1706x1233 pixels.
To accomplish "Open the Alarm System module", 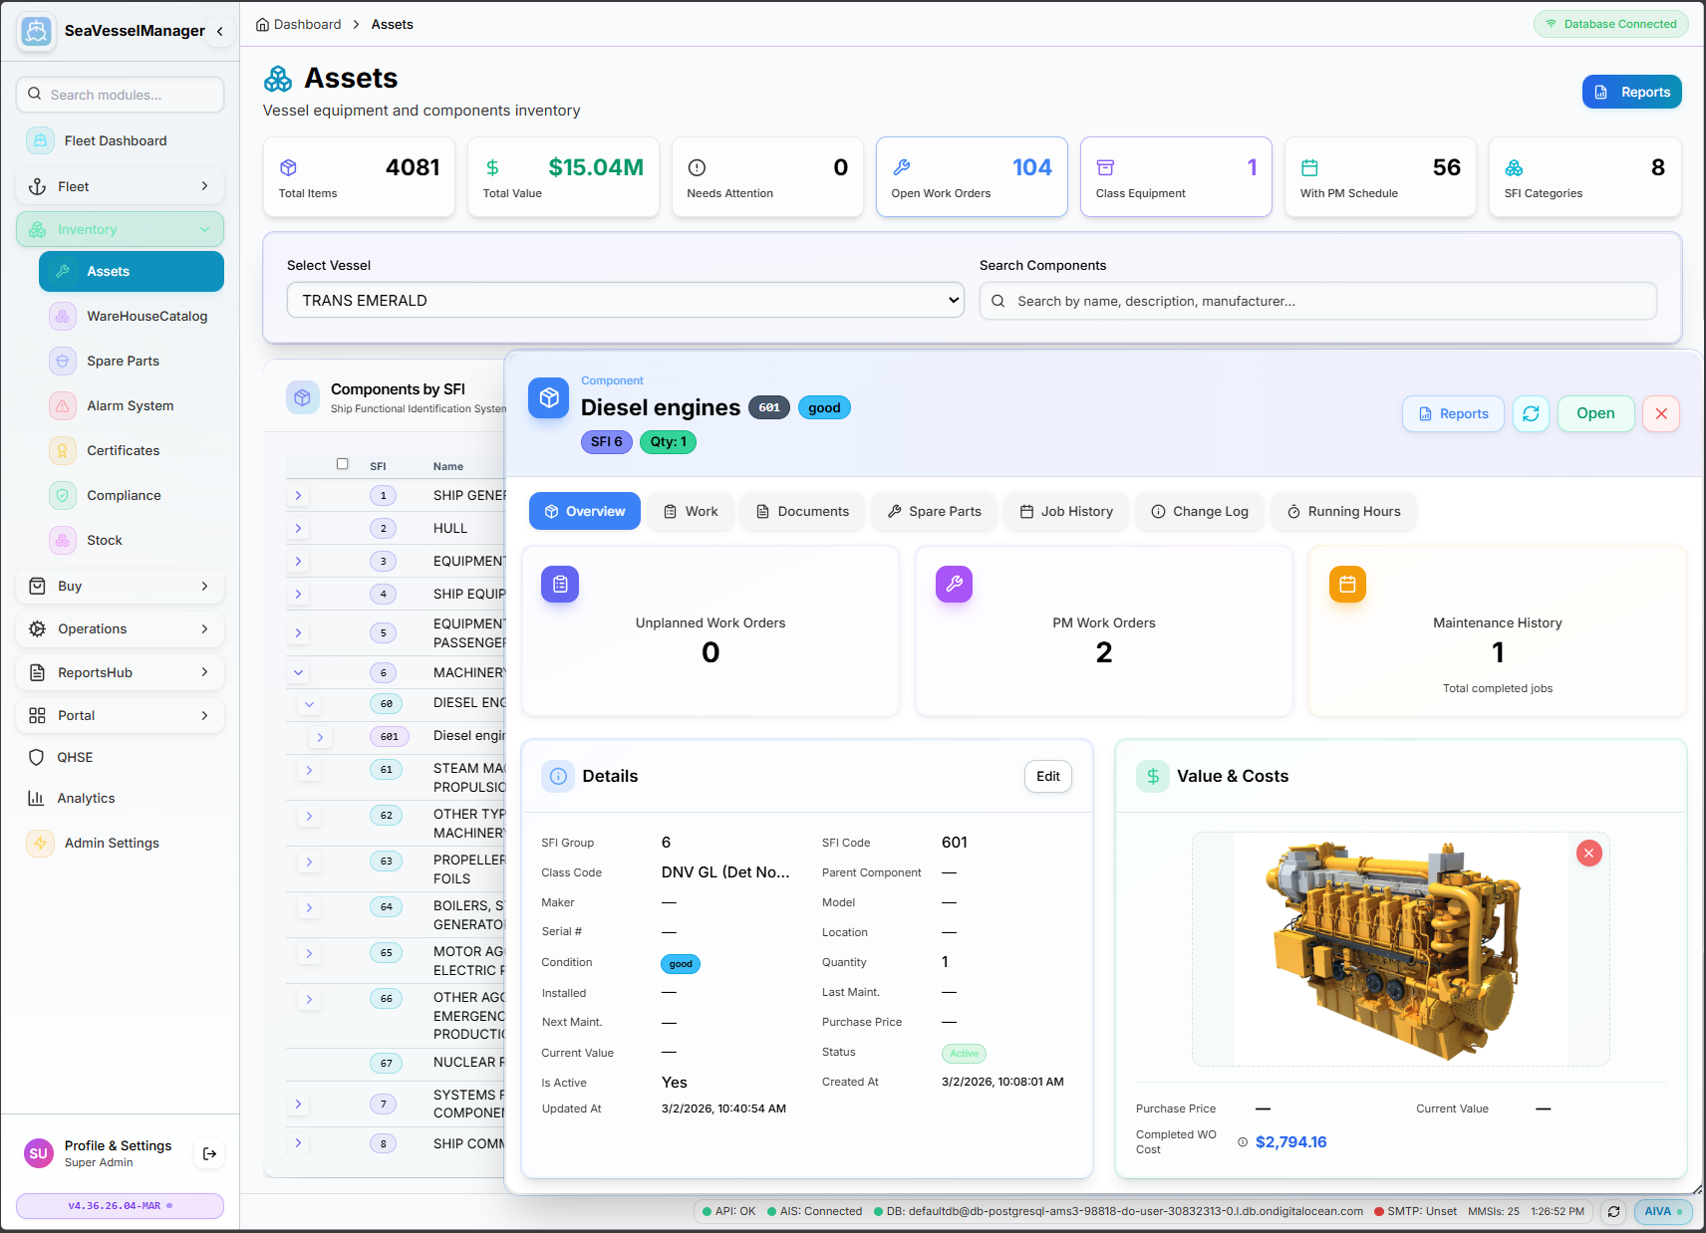I will click(x=128, y=405).
